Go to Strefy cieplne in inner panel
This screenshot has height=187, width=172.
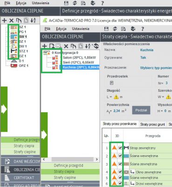coord(65,178)
